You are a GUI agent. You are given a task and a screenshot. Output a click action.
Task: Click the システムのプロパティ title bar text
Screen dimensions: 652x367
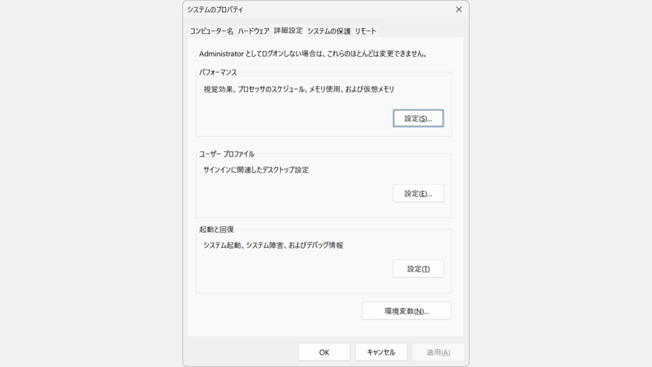215,10
